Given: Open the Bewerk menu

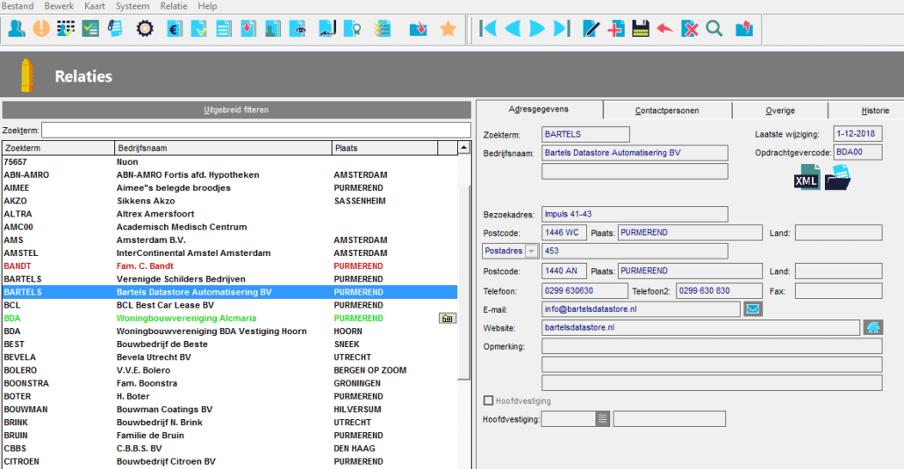Looking at the screenshot, I should pos(59,6).
